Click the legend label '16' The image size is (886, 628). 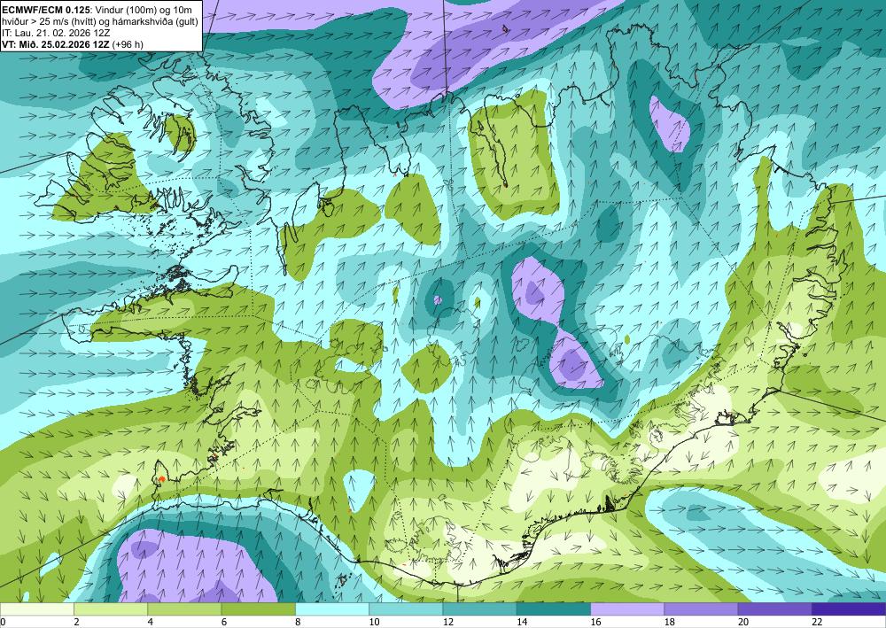point(595,622)
